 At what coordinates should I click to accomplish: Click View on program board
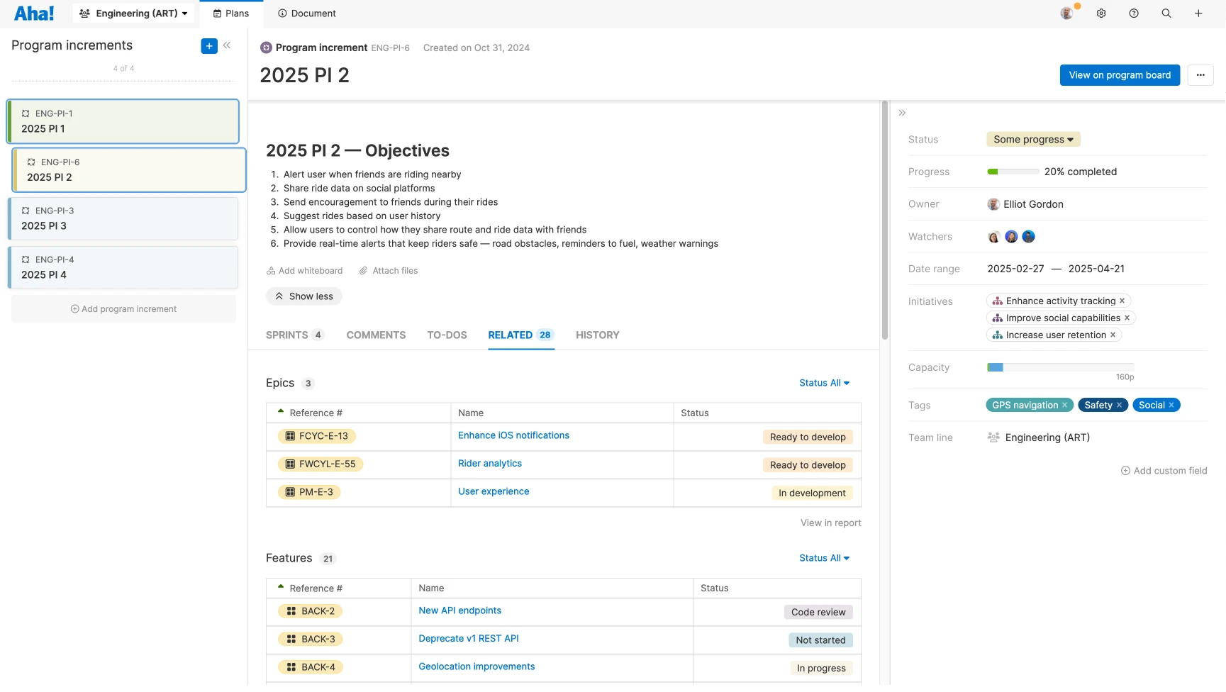click(1119, 75)
